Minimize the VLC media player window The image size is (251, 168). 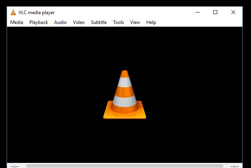[x=198, y=12]
